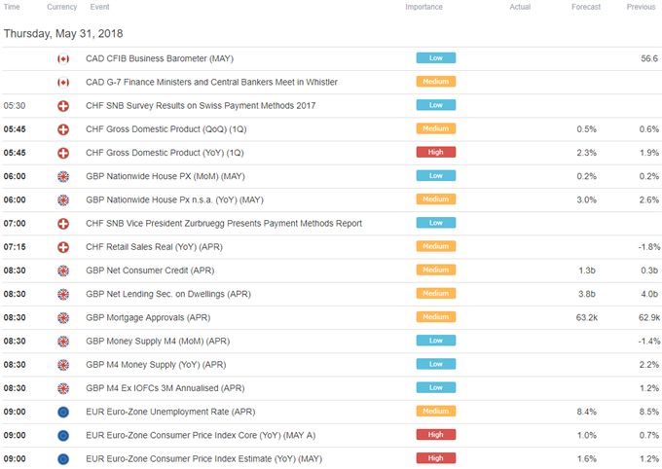Click Swiss flag beside CHF GDP (QoQ)
This screenshot has width=662, height=469.
click(63, 129)
